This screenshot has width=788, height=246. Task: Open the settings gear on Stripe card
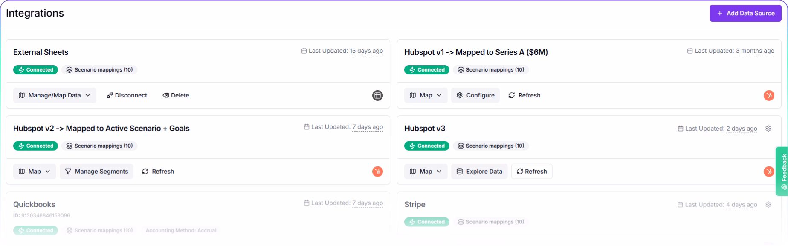click(x=768, y=205)
